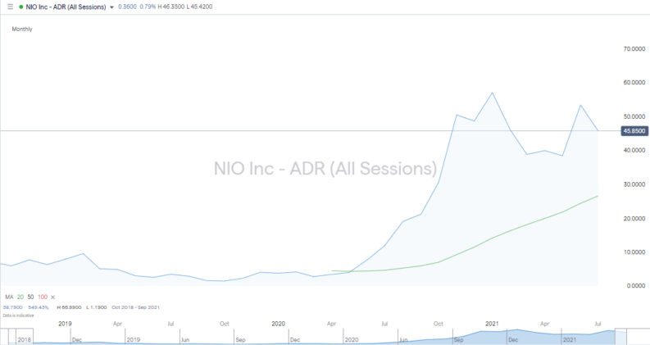Toggle the 50-period moving average
The image size is (650, 345).
30,297
